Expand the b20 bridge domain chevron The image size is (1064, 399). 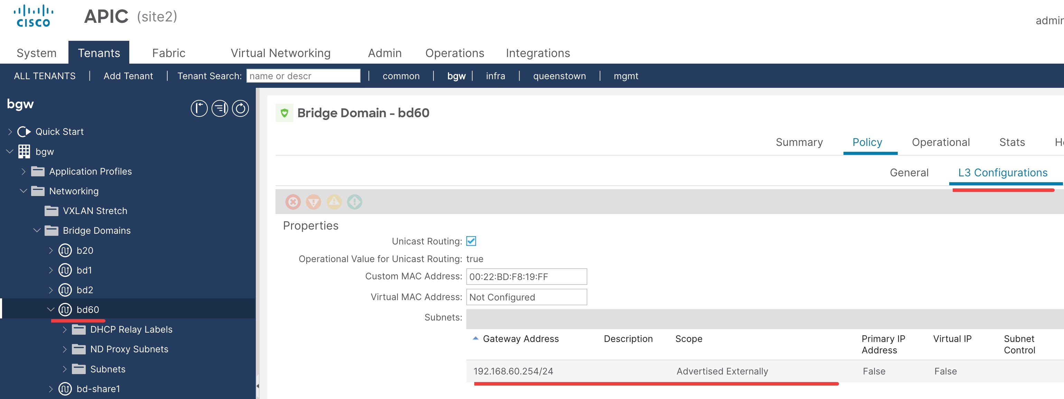pos(51,250)
